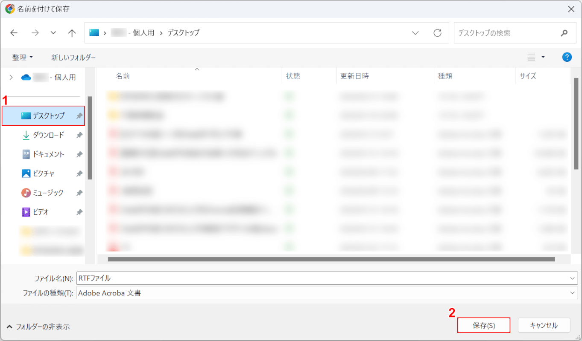The width and height of the screenshot is (582, 341).
Task: Click the キャンセル button
Action: (544, 325)
